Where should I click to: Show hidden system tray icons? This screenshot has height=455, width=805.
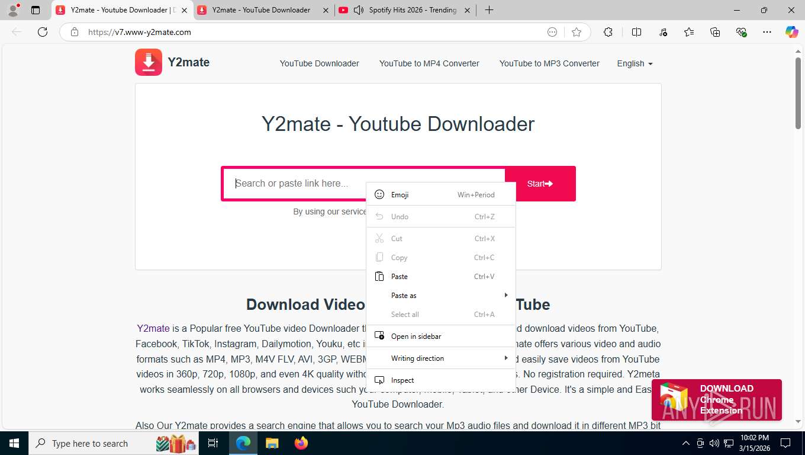click(686, 443)
